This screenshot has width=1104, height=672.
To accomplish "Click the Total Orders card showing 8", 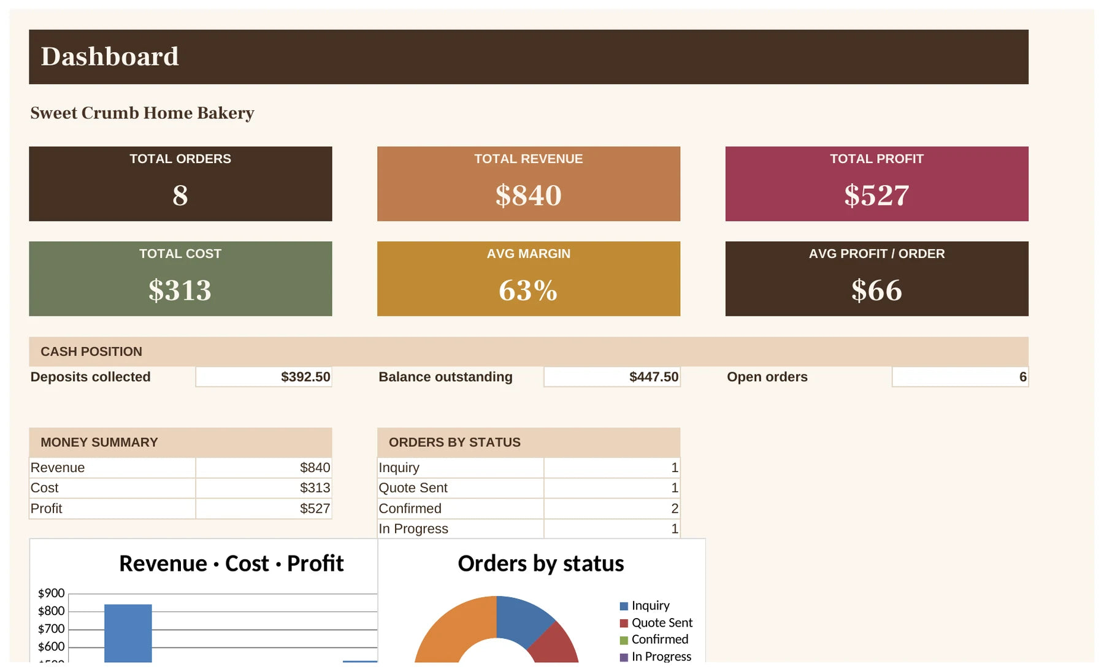I will [x=180, y=183].
